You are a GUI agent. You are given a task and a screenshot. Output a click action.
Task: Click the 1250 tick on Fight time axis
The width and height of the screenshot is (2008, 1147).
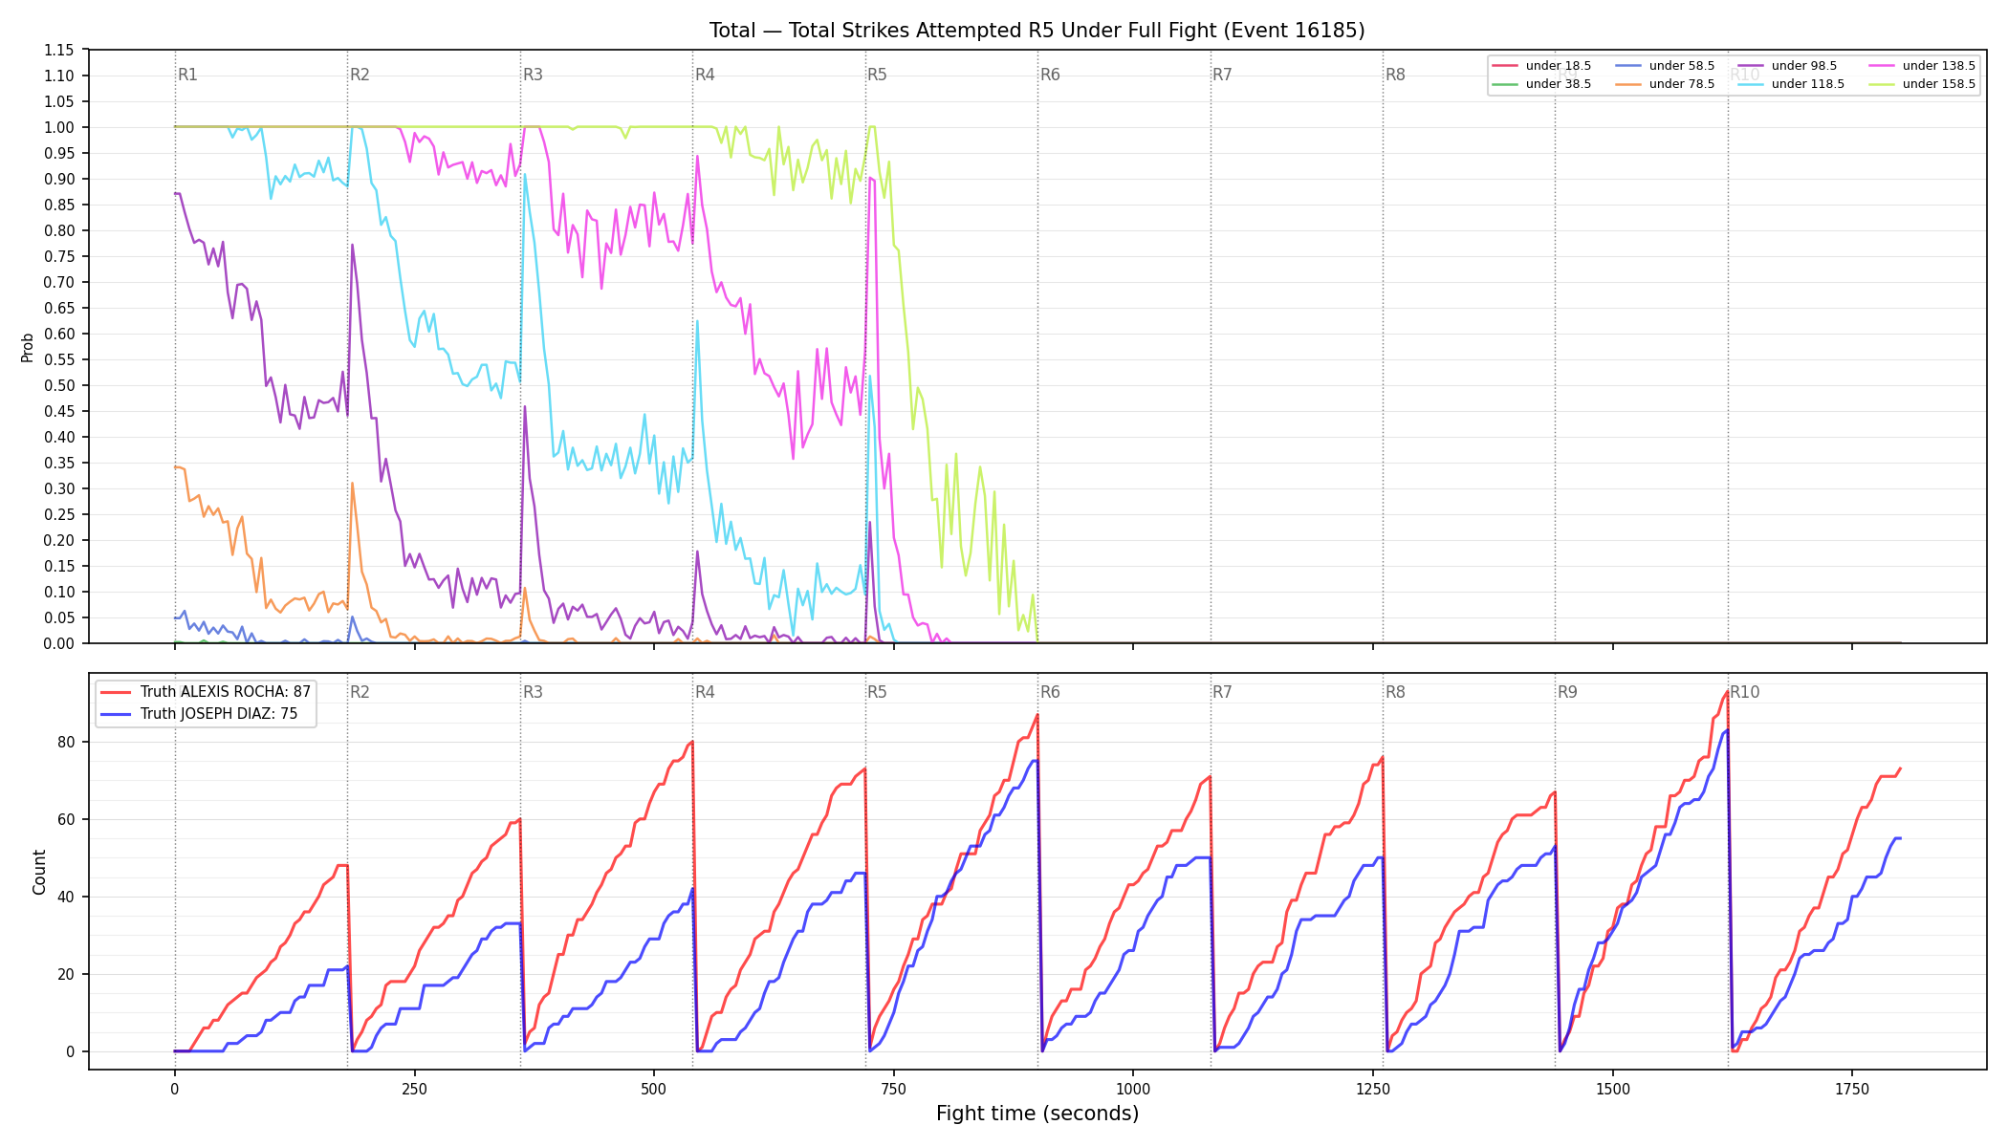[x=1373, y=1089]
